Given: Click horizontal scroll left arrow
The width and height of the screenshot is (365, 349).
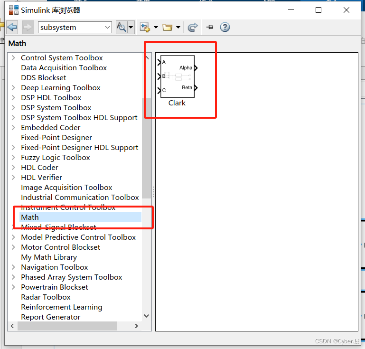Looking at the screenshot, I should click(12, 326).
